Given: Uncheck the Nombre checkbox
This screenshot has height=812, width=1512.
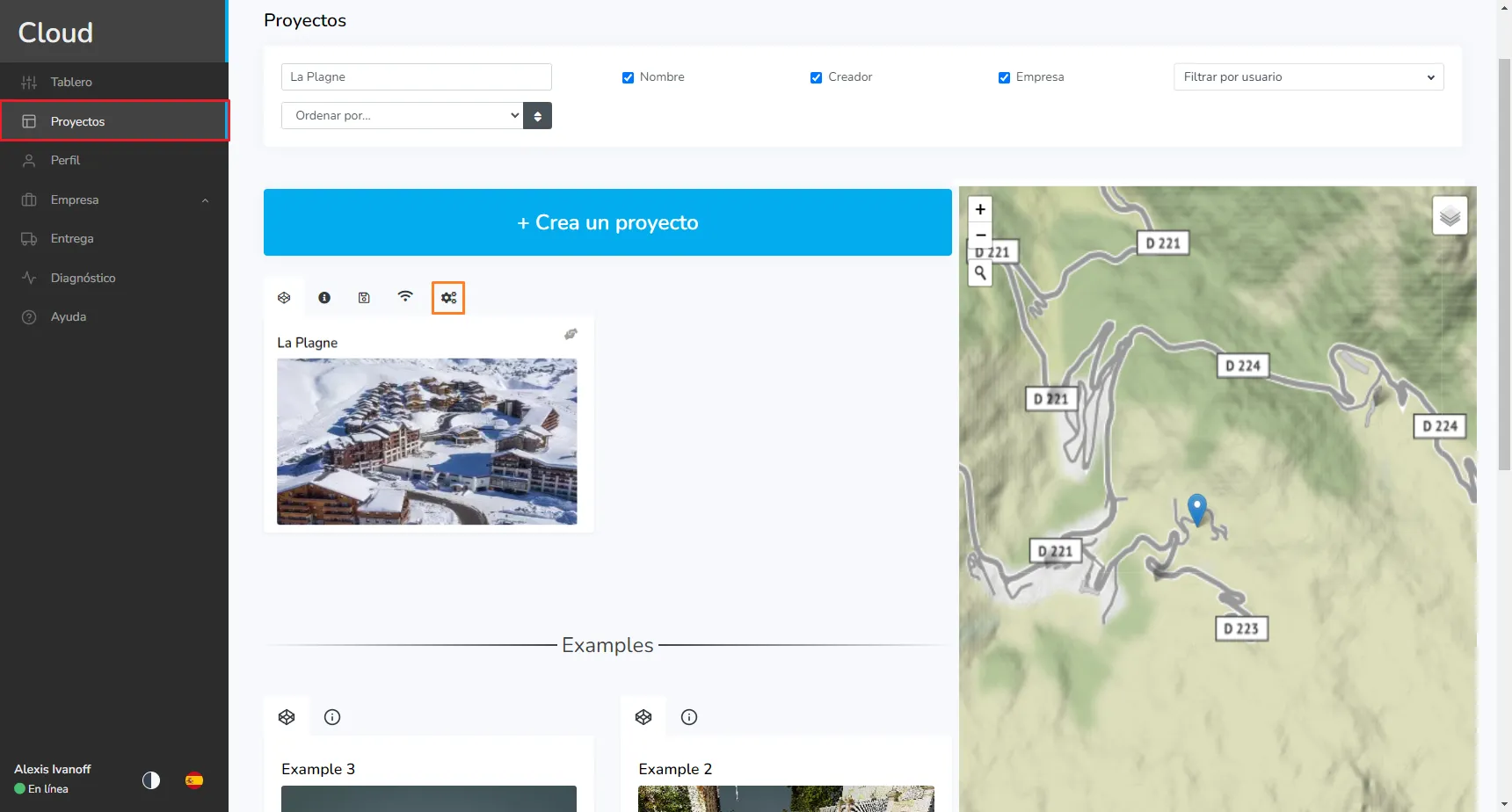Looking at the screenshot, I should click(x=628, y=77).
